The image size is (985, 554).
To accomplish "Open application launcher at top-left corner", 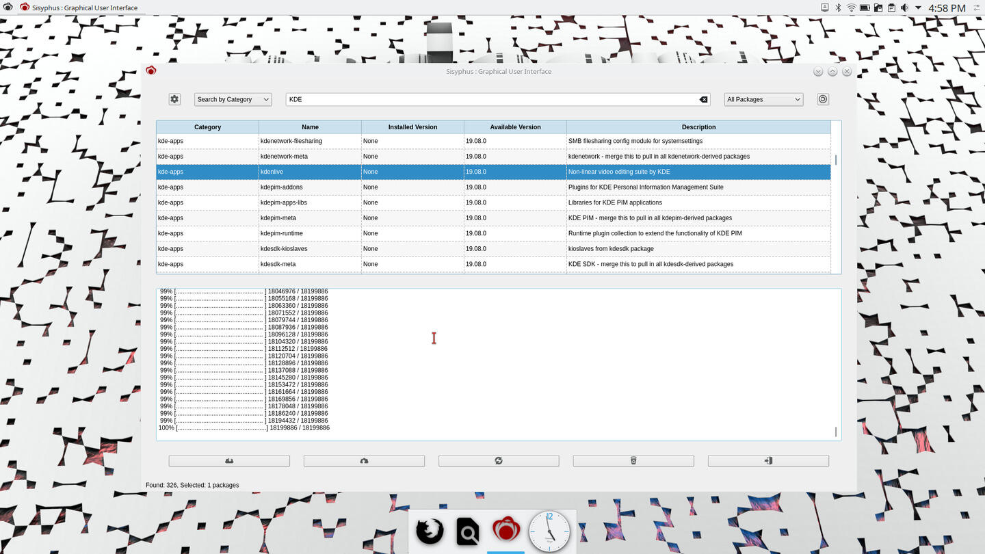I will tap(8, 8).
